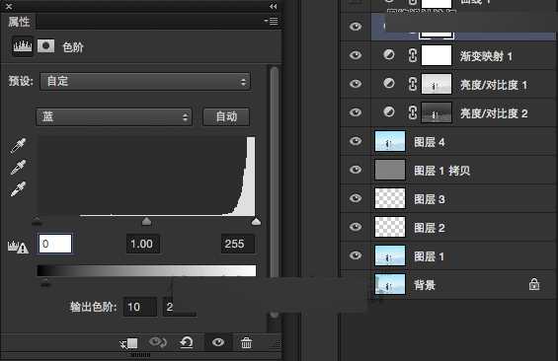Click the layer mask icon in Properties
Image resolution: width=558 pixels, height=361 pixels.
(x=45, y=46)
